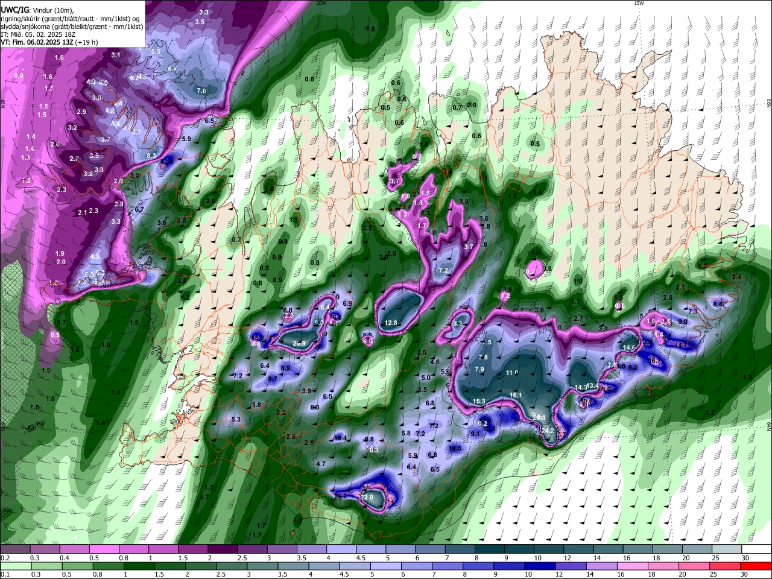Click the '10.4' precipitation value
Viewport: 772px width, 579px height.
(x=340, y=438)
